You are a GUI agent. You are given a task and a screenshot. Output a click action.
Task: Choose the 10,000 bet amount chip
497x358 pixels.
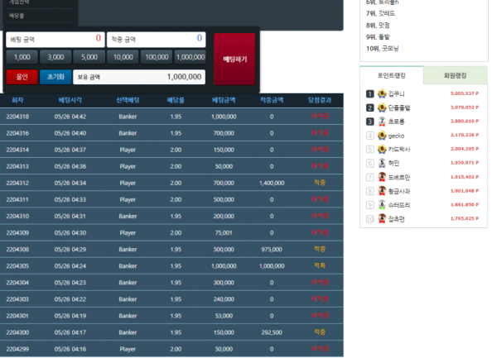123,57
